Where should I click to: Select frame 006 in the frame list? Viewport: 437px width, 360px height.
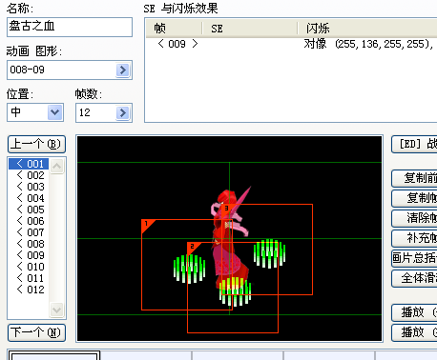point(29,221)
